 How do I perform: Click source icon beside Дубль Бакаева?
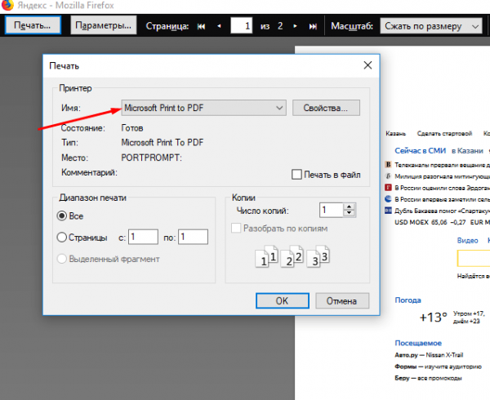point(388,211)
